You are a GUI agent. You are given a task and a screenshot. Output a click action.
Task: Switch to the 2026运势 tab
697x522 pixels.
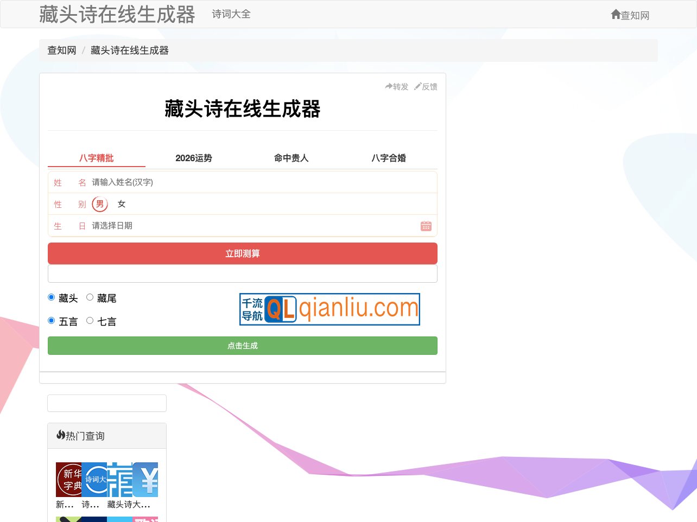pyautogui.click(x=193, y=158)
